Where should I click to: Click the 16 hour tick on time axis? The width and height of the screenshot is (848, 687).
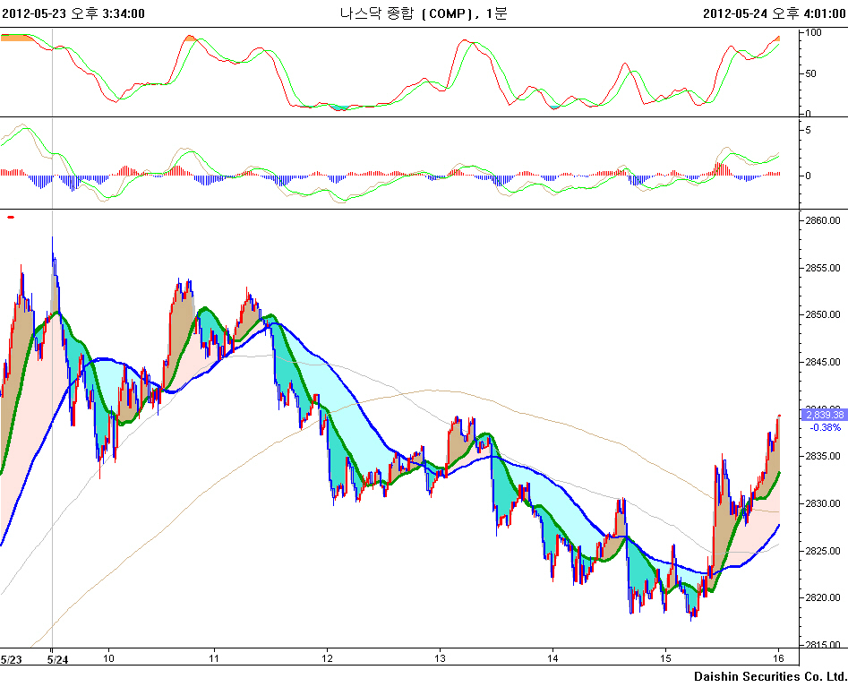778,659
